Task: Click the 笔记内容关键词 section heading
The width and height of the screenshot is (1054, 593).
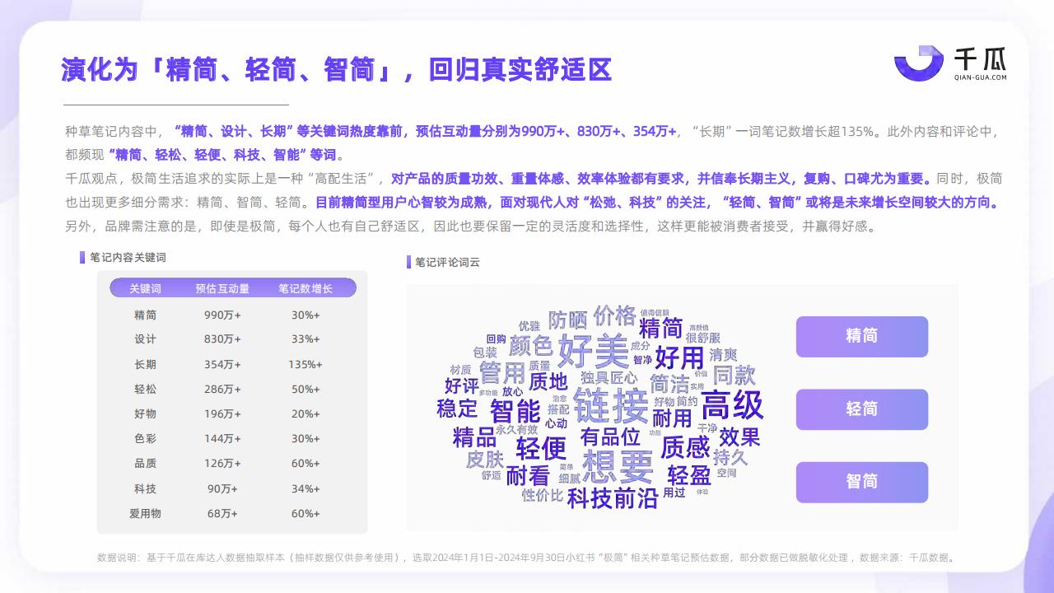Action: coord(128,258)
